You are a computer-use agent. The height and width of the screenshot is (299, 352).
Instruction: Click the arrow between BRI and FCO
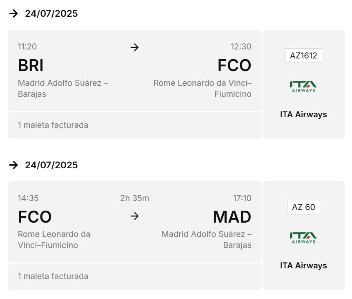[x=135, y=47]
